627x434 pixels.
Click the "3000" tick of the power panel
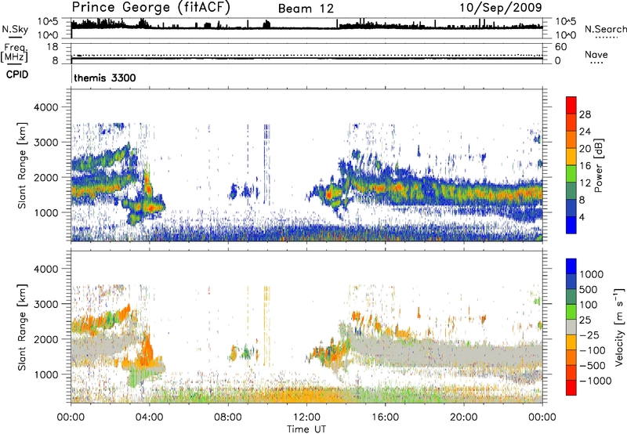pos(45,143)
